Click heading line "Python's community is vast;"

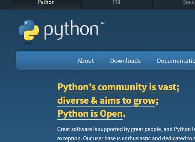[x=118, y=87]
